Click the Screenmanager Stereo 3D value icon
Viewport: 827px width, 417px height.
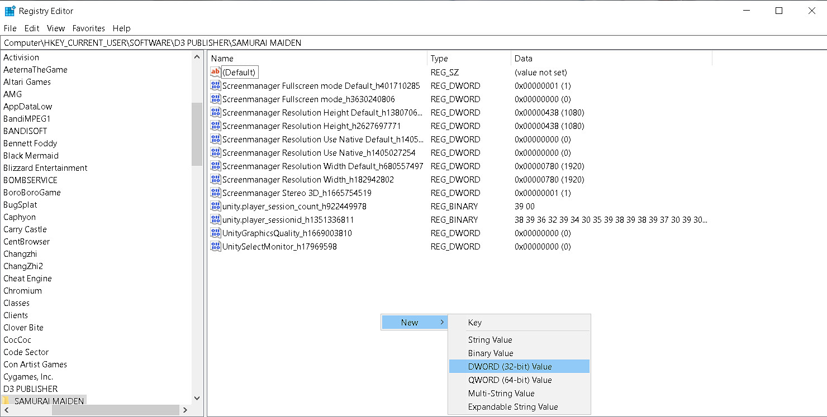pyautogui.click(x=216, y=193)
